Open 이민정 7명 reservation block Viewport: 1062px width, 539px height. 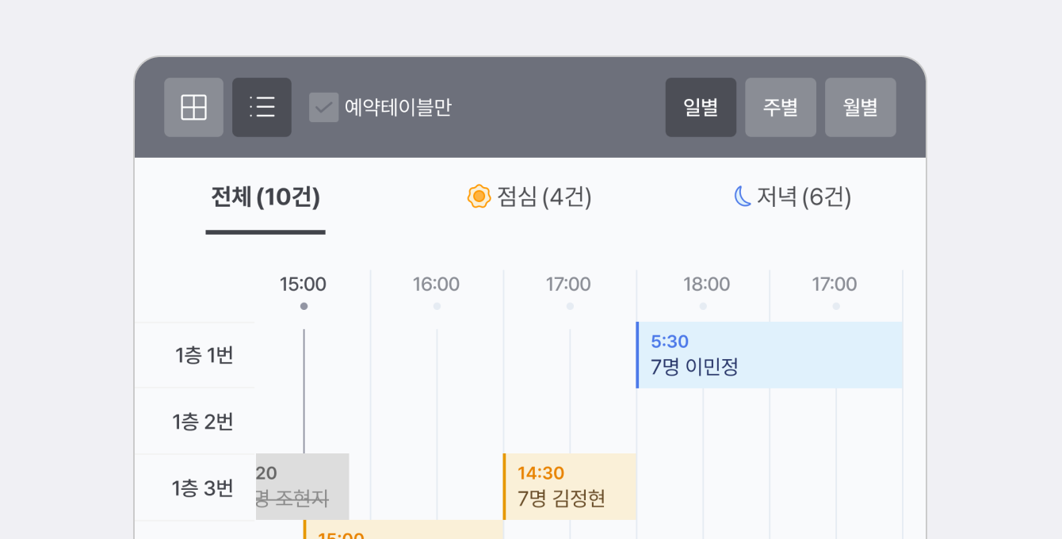click(x=769, y=355)
